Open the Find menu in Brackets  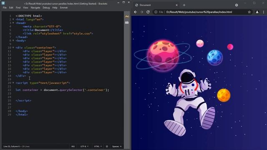18,7
